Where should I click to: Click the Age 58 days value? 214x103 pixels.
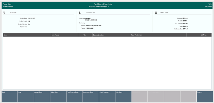[x=105, y=4]
